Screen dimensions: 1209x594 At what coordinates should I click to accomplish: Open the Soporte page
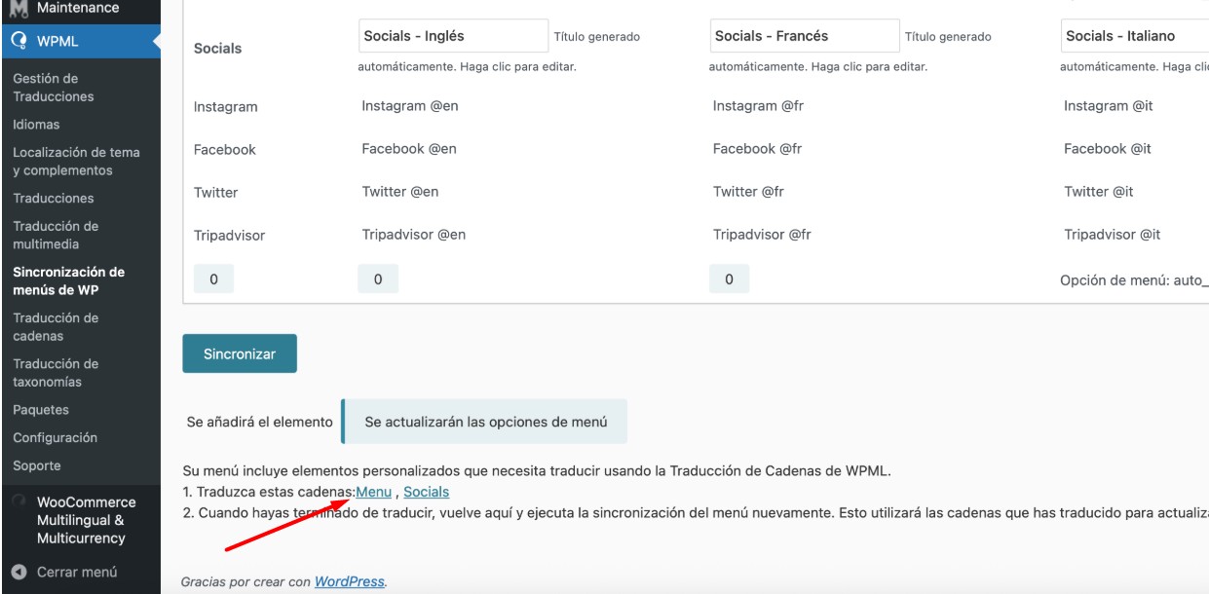[x=37, y=465]
